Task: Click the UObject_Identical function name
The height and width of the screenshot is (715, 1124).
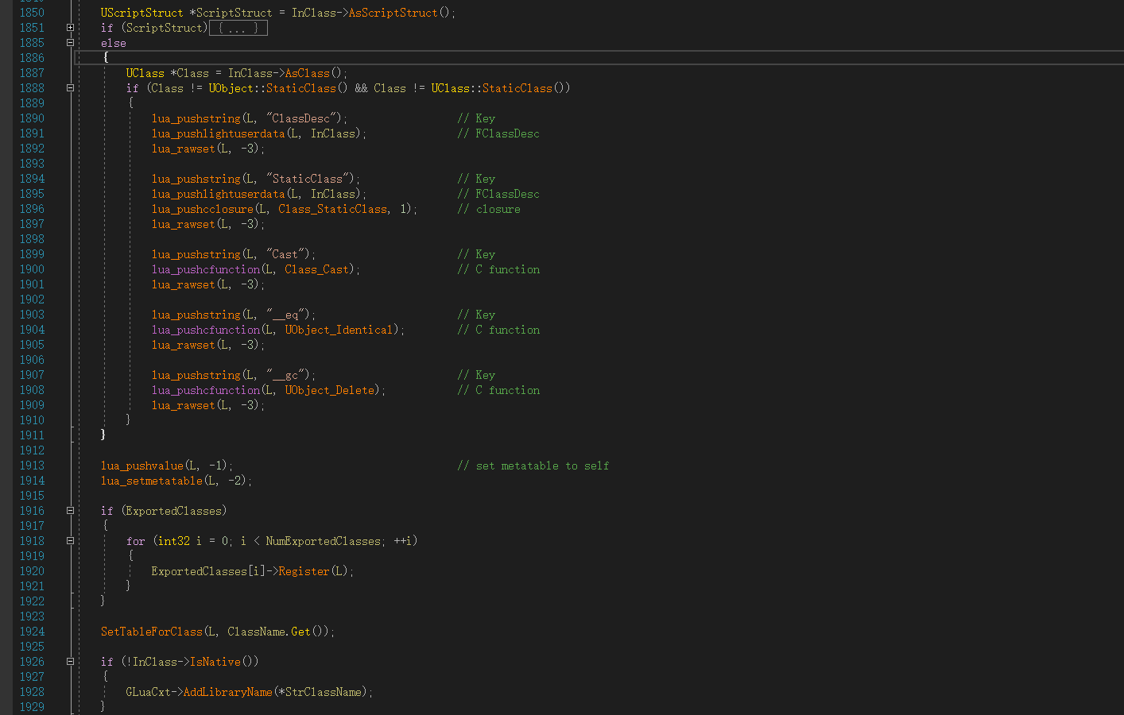Action: click(339, 330)
